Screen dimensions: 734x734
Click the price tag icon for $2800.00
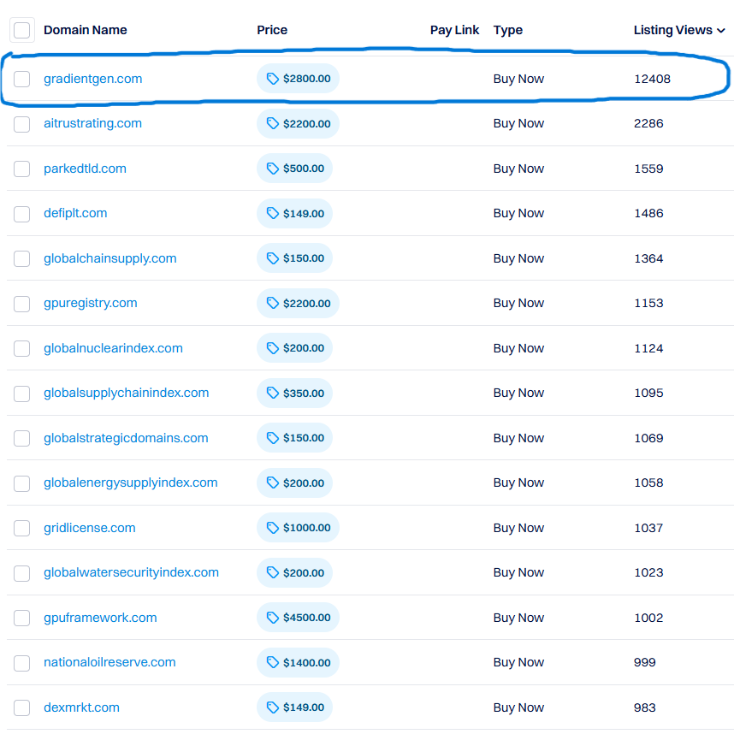click(272, 79)
